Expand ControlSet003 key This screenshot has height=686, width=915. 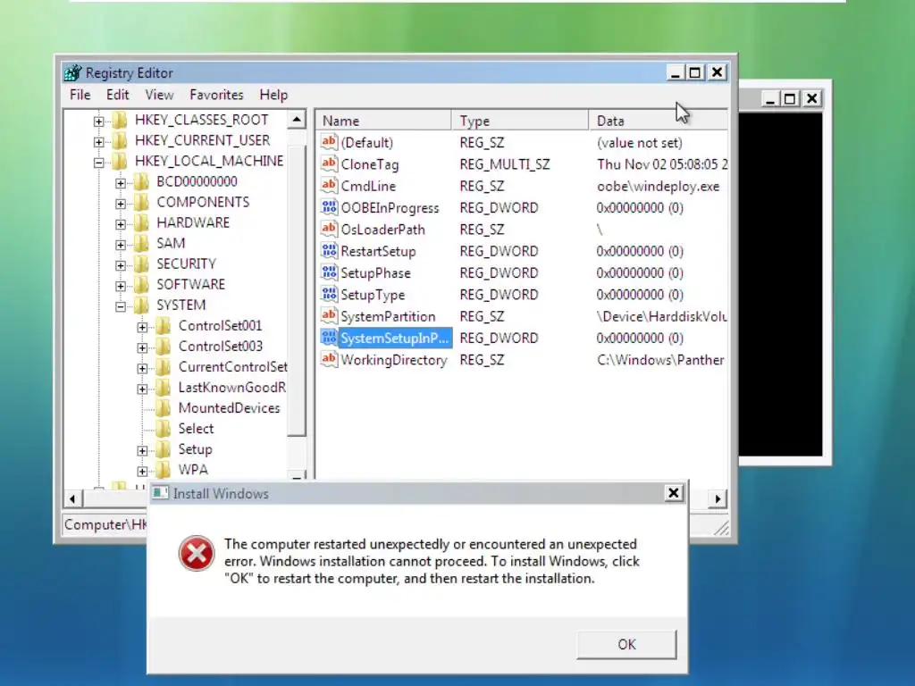click(142, 347)
